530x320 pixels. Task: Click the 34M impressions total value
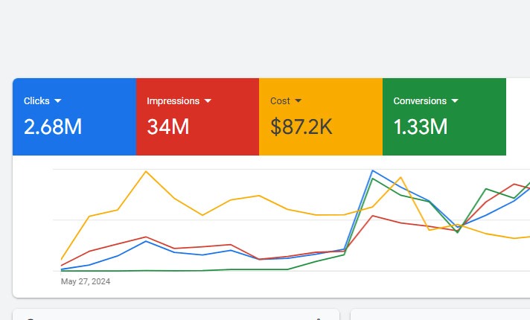(x=167, y=127)
